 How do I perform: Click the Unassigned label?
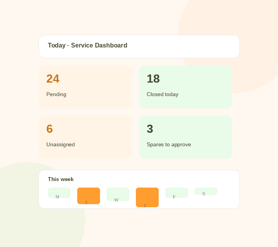(x=61, y=145)
